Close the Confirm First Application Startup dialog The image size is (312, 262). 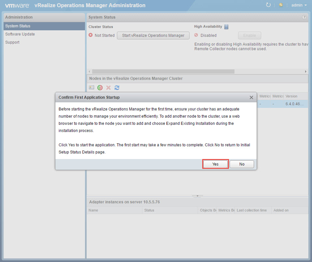(x=251, y=97)
